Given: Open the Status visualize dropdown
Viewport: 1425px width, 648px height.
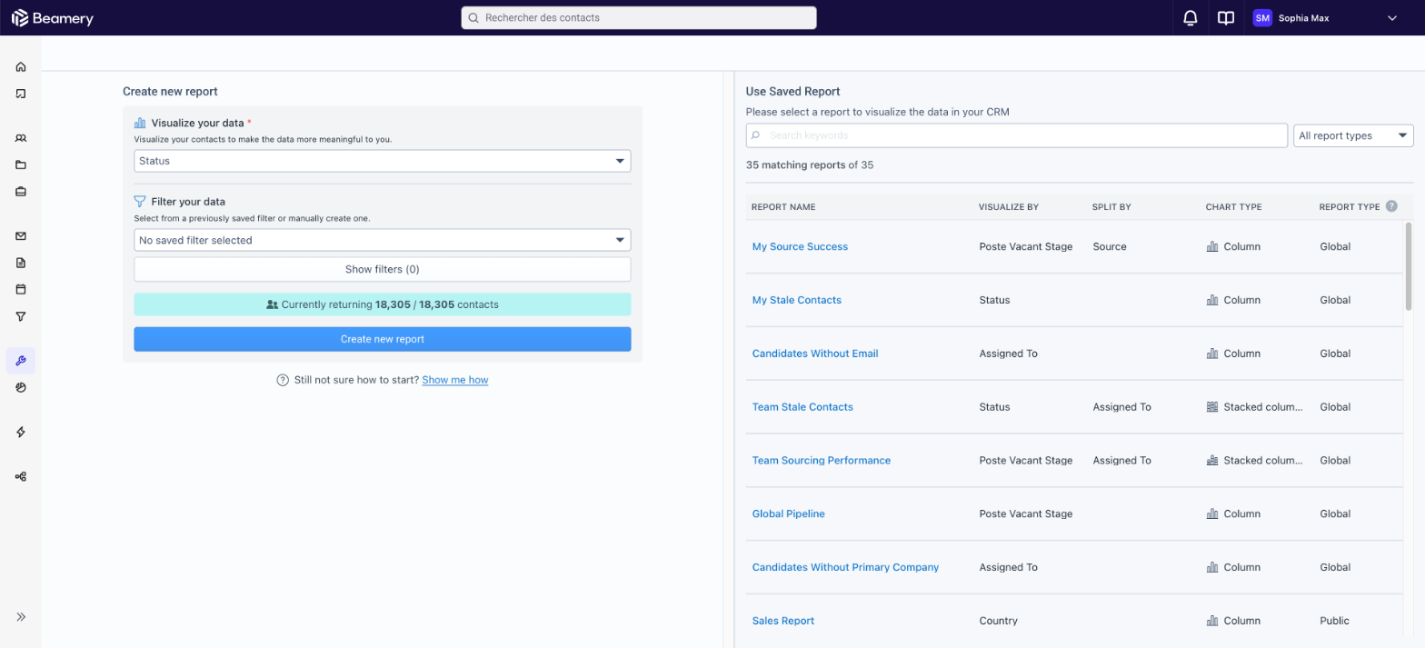Looking at the screenshot, I should [383, 161].
